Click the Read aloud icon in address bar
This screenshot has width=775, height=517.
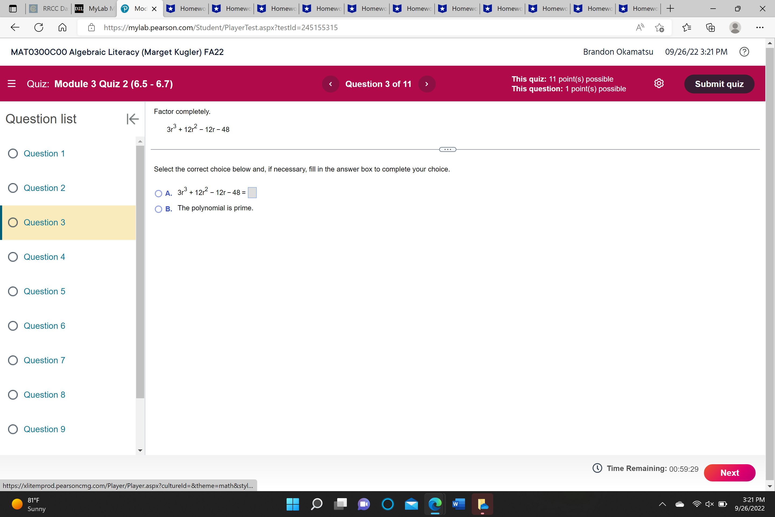(640, 27)
